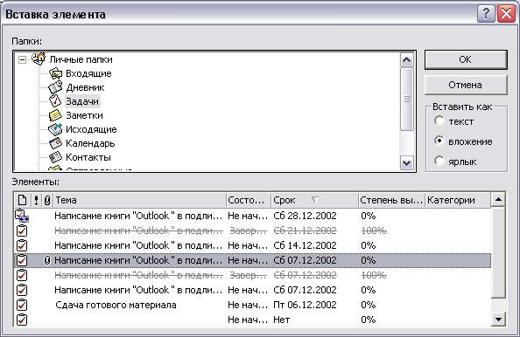Image resolution: width=520 pixels, height=337 pixels.
Task: Select the Заметки folder label
Action: click(x=85, y=115)
